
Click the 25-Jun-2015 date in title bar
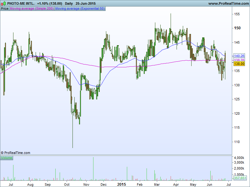[86, 3]
